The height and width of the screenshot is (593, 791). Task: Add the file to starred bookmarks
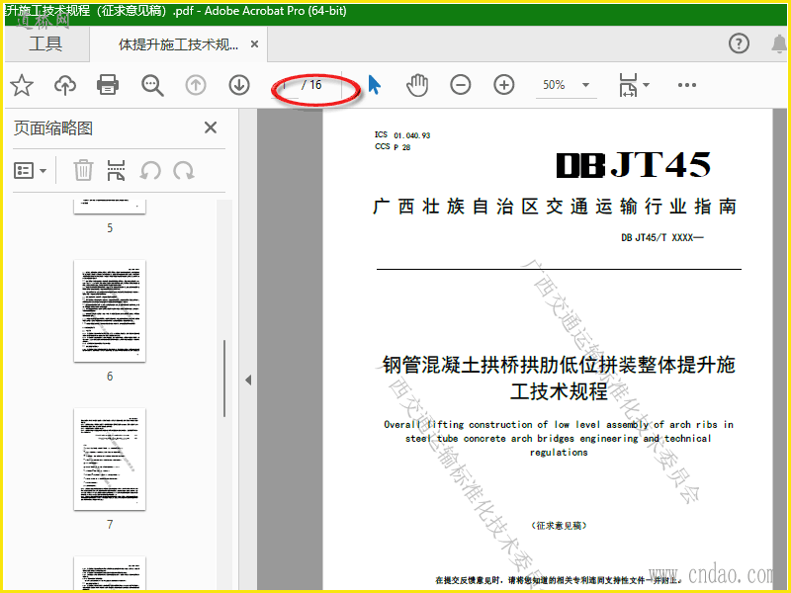tap(22, 85)
